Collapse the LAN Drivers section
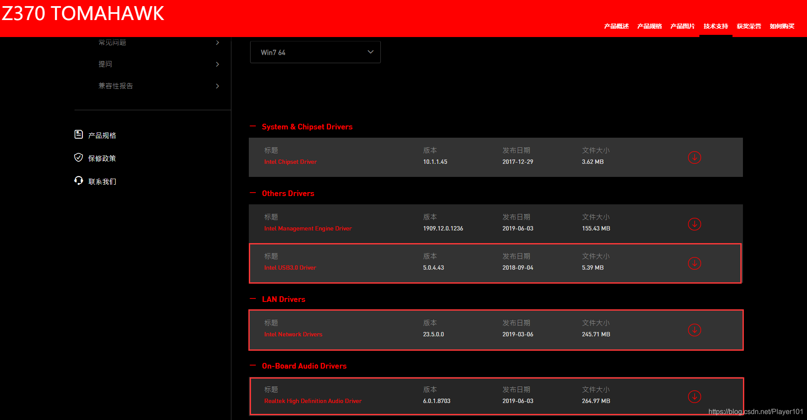This screenshot has height=420, width=807. 253,299
